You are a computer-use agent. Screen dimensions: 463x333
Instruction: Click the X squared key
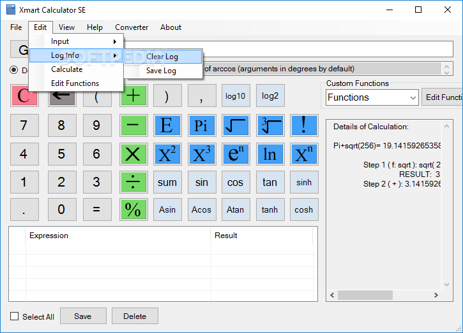pyautogui.click(x=167, y=154)
